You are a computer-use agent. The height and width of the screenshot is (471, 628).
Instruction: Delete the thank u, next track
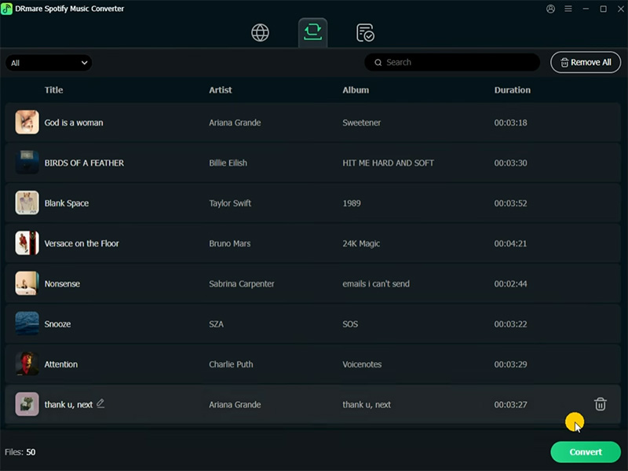tap(600, 404)
